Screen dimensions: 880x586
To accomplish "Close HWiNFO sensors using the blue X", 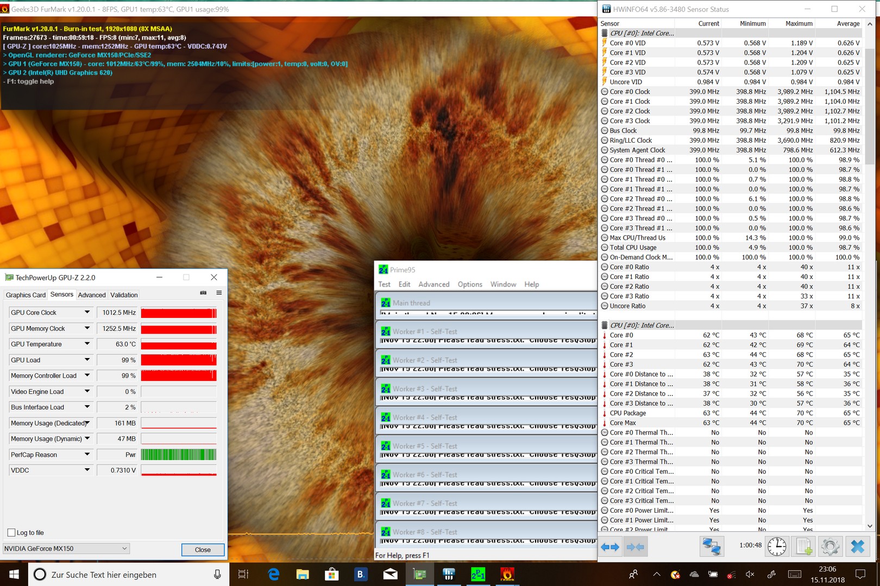I will (x=857, y=546).
